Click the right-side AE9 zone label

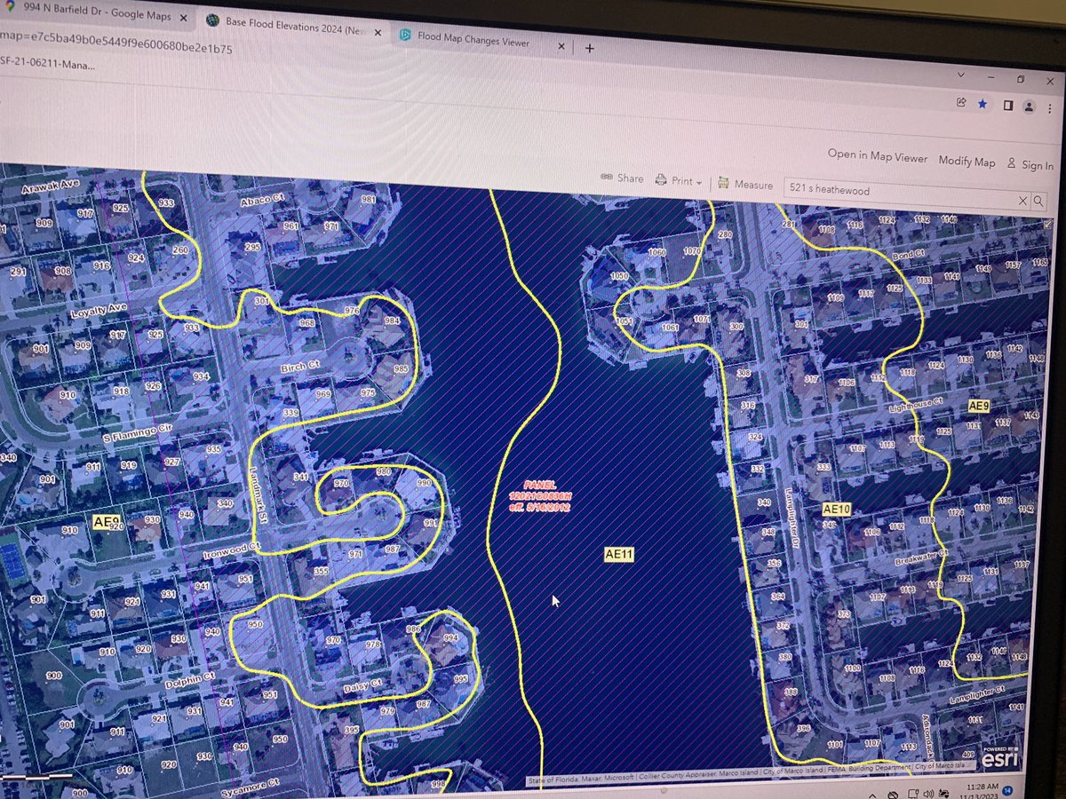(978, 406)
